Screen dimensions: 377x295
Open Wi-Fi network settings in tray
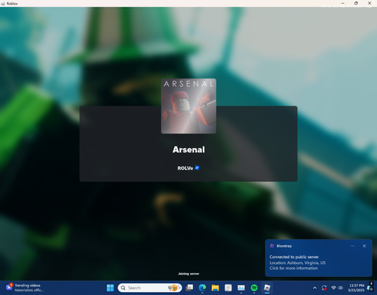333,287
